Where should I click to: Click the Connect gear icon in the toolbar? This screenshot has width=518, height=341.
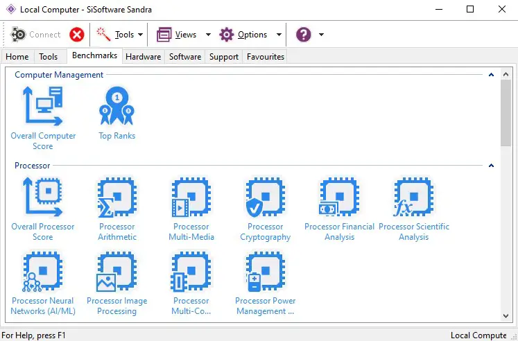18,35
